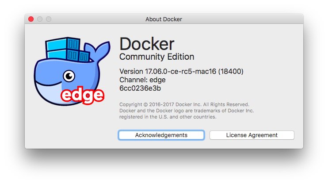Open the Acknowledgements button
Screen dimensions: 328x184
[x=161, y=135]
